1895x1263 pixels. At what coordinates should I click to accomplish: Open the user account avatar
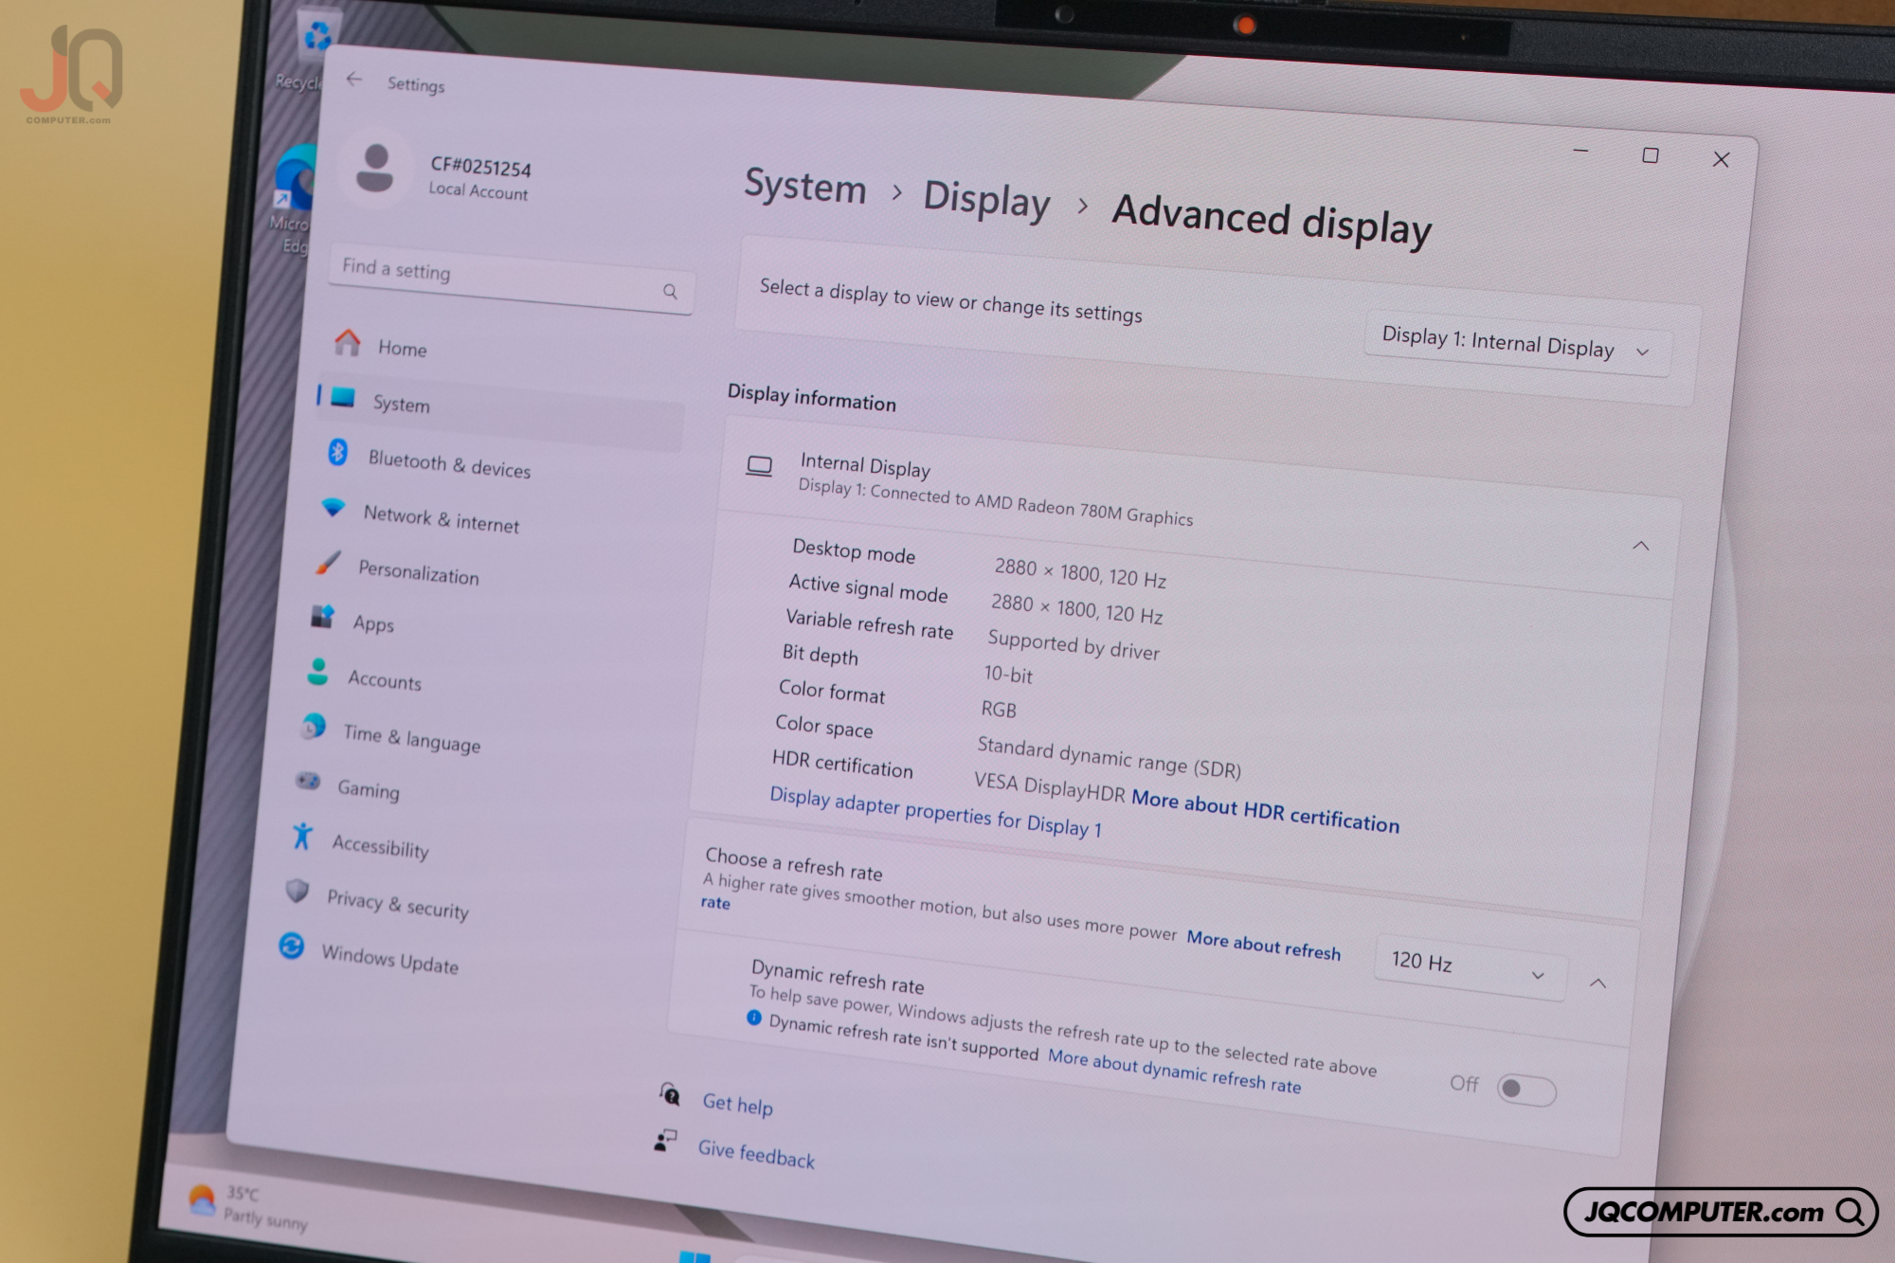tap(375, 169)
